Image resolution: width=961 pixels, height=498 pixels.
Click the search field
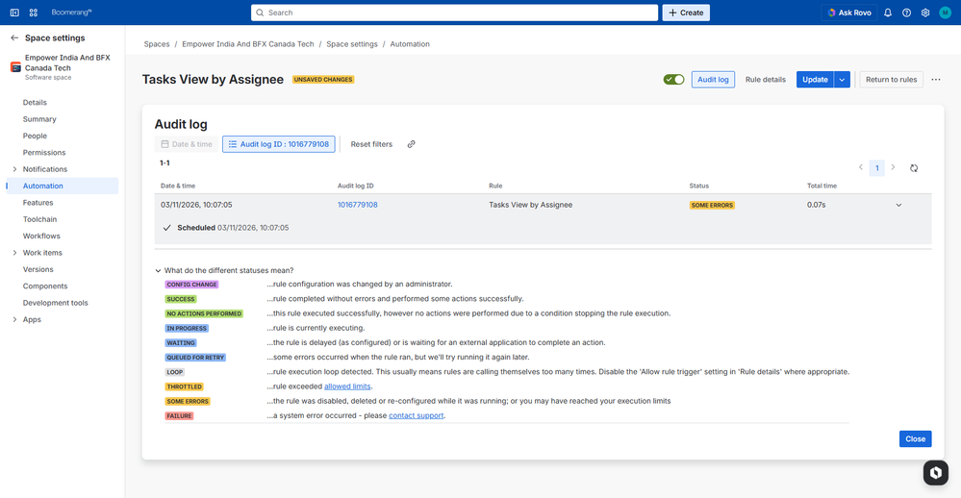(x=454, y=12)
